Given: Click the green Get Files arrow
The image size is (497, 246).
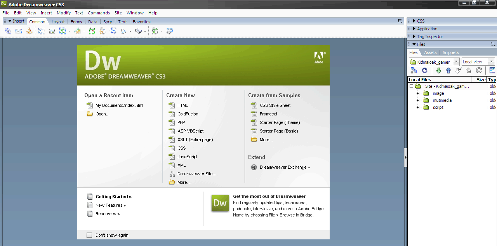Looking at the screenshot, I should click(439, 70).
